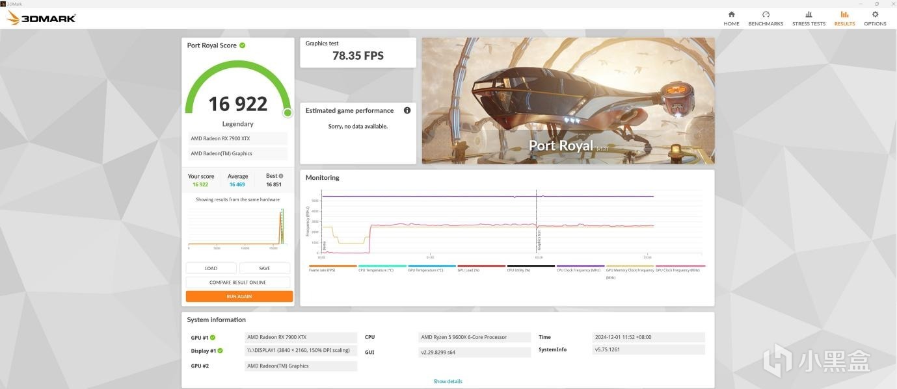
Task: Click the orange RUN AGAIN button
Action: [x=239, y=296]
